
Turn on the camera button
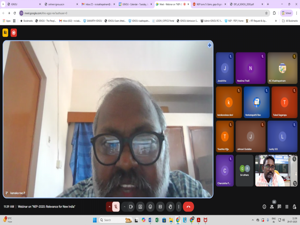131,207
